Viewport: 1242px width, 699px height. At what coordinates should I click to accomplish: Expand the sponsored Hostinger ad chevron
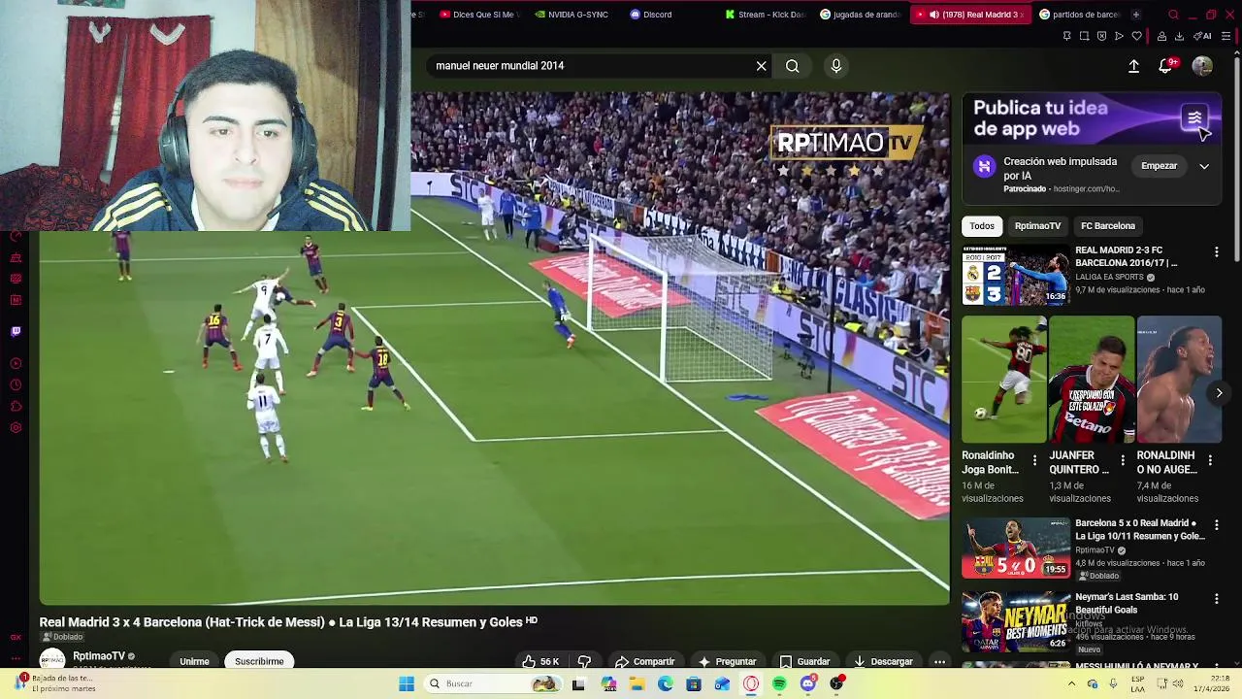click(1204, 166)
